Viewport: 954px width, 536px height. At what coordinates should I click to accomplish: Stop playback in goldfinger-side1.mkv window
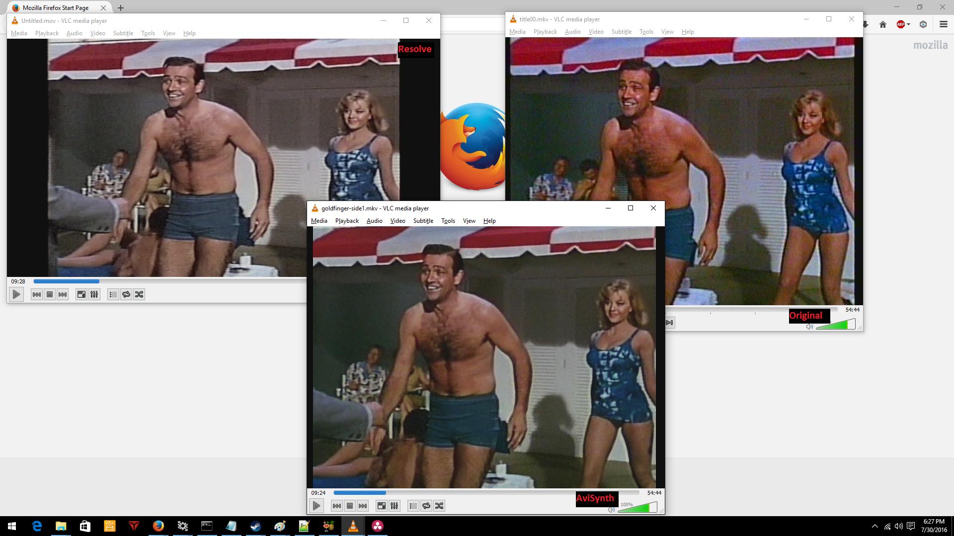click(349, 506)
